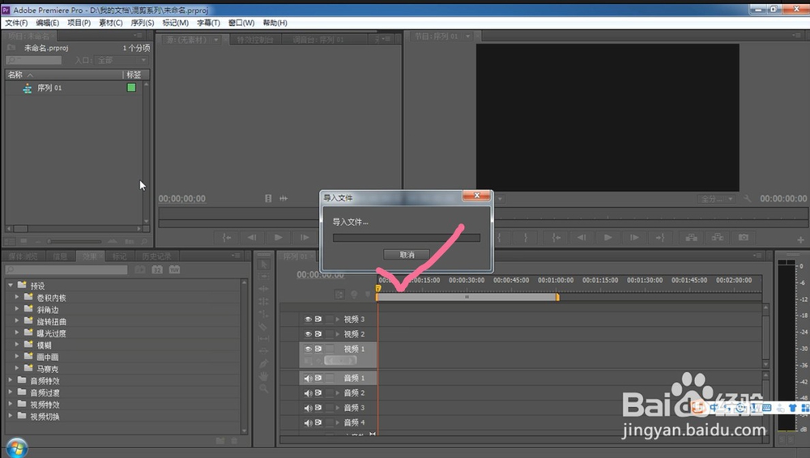This screenshot has height=458, width=810.
Task: Switch to the 历史记录 tab
Action: click(x=156, y=257)
